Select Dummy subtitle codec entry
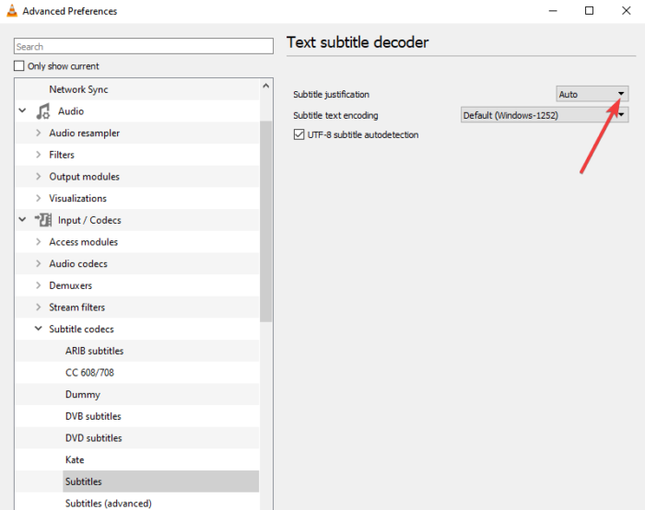Screen dimensions: 645x510 [x=83, y=394]
